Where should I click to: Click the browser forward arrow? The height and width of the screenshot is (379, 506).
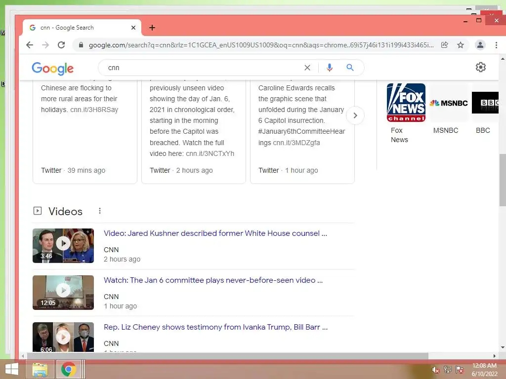click(x=45, y=45)
